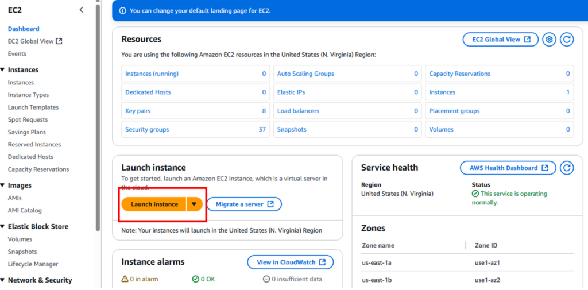This screenshot has height=290, width=588.
Task: Collapse the Elastic Block Store section
Action: point(3,227)
